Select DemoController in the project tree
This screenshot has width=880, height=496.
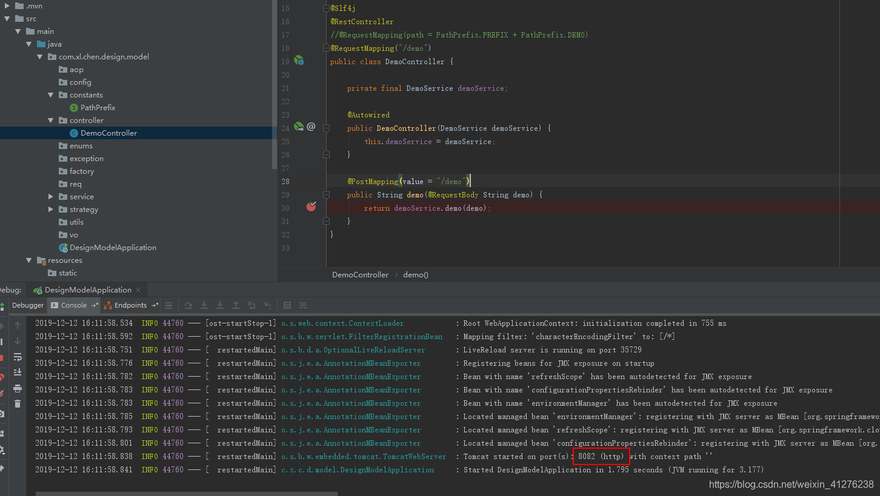108,133
